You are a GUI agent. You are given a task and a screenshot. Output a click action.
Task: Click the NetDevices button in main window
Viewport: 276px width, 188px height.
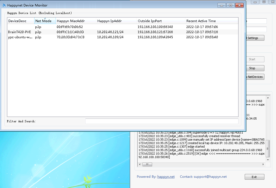pyautogui.click(x=255, y=77)
